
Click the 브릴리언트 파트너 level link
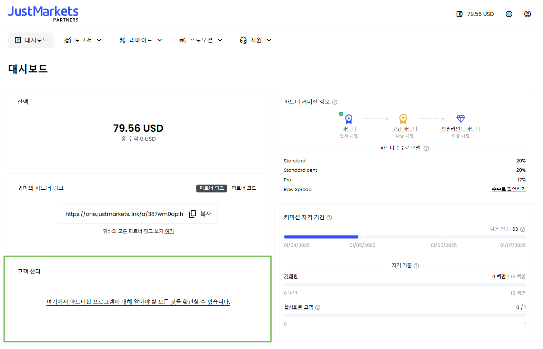tap(461, 129)
